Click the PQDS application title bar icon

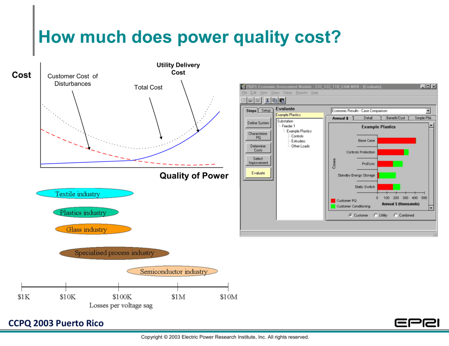243,87
